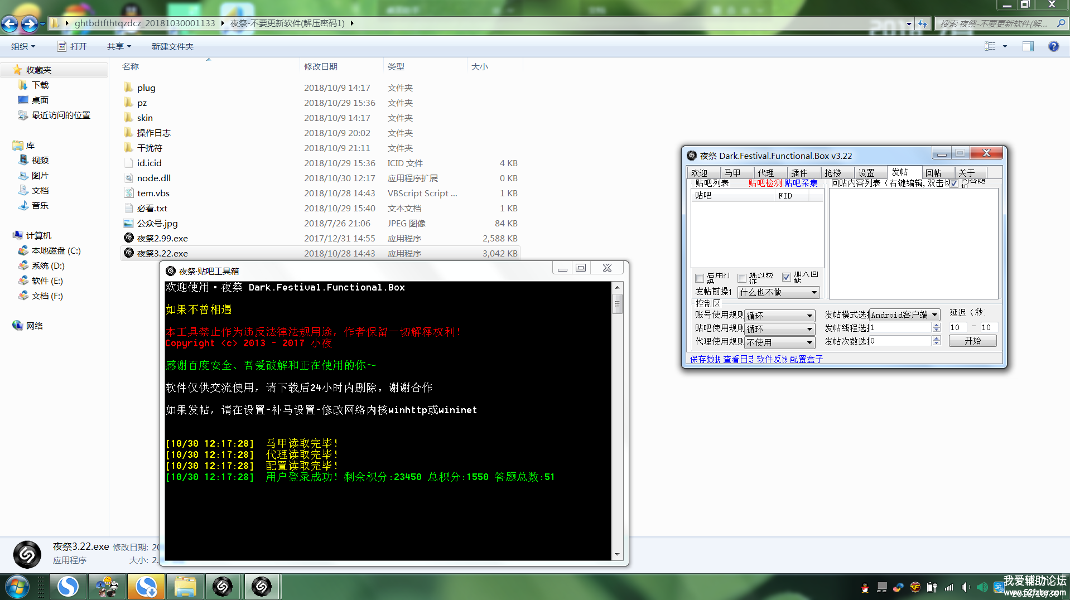Open Explorer help question mark icon
This screenshot has width=1070, height=600.
click(x=1053, y=46)
